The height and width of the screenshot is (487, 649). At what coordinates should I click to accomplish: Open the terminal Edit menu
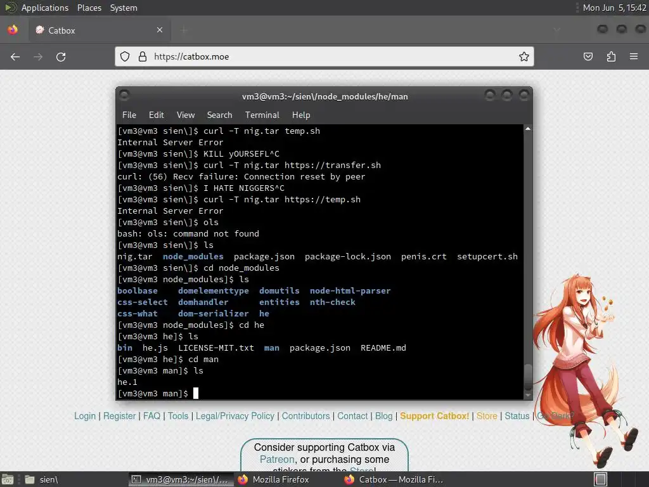(156, 115)
